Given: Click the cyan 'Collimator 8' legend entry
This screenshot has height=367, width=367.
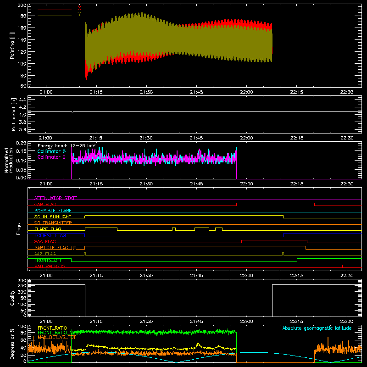Looking at the screenshot, I should 51,151.
